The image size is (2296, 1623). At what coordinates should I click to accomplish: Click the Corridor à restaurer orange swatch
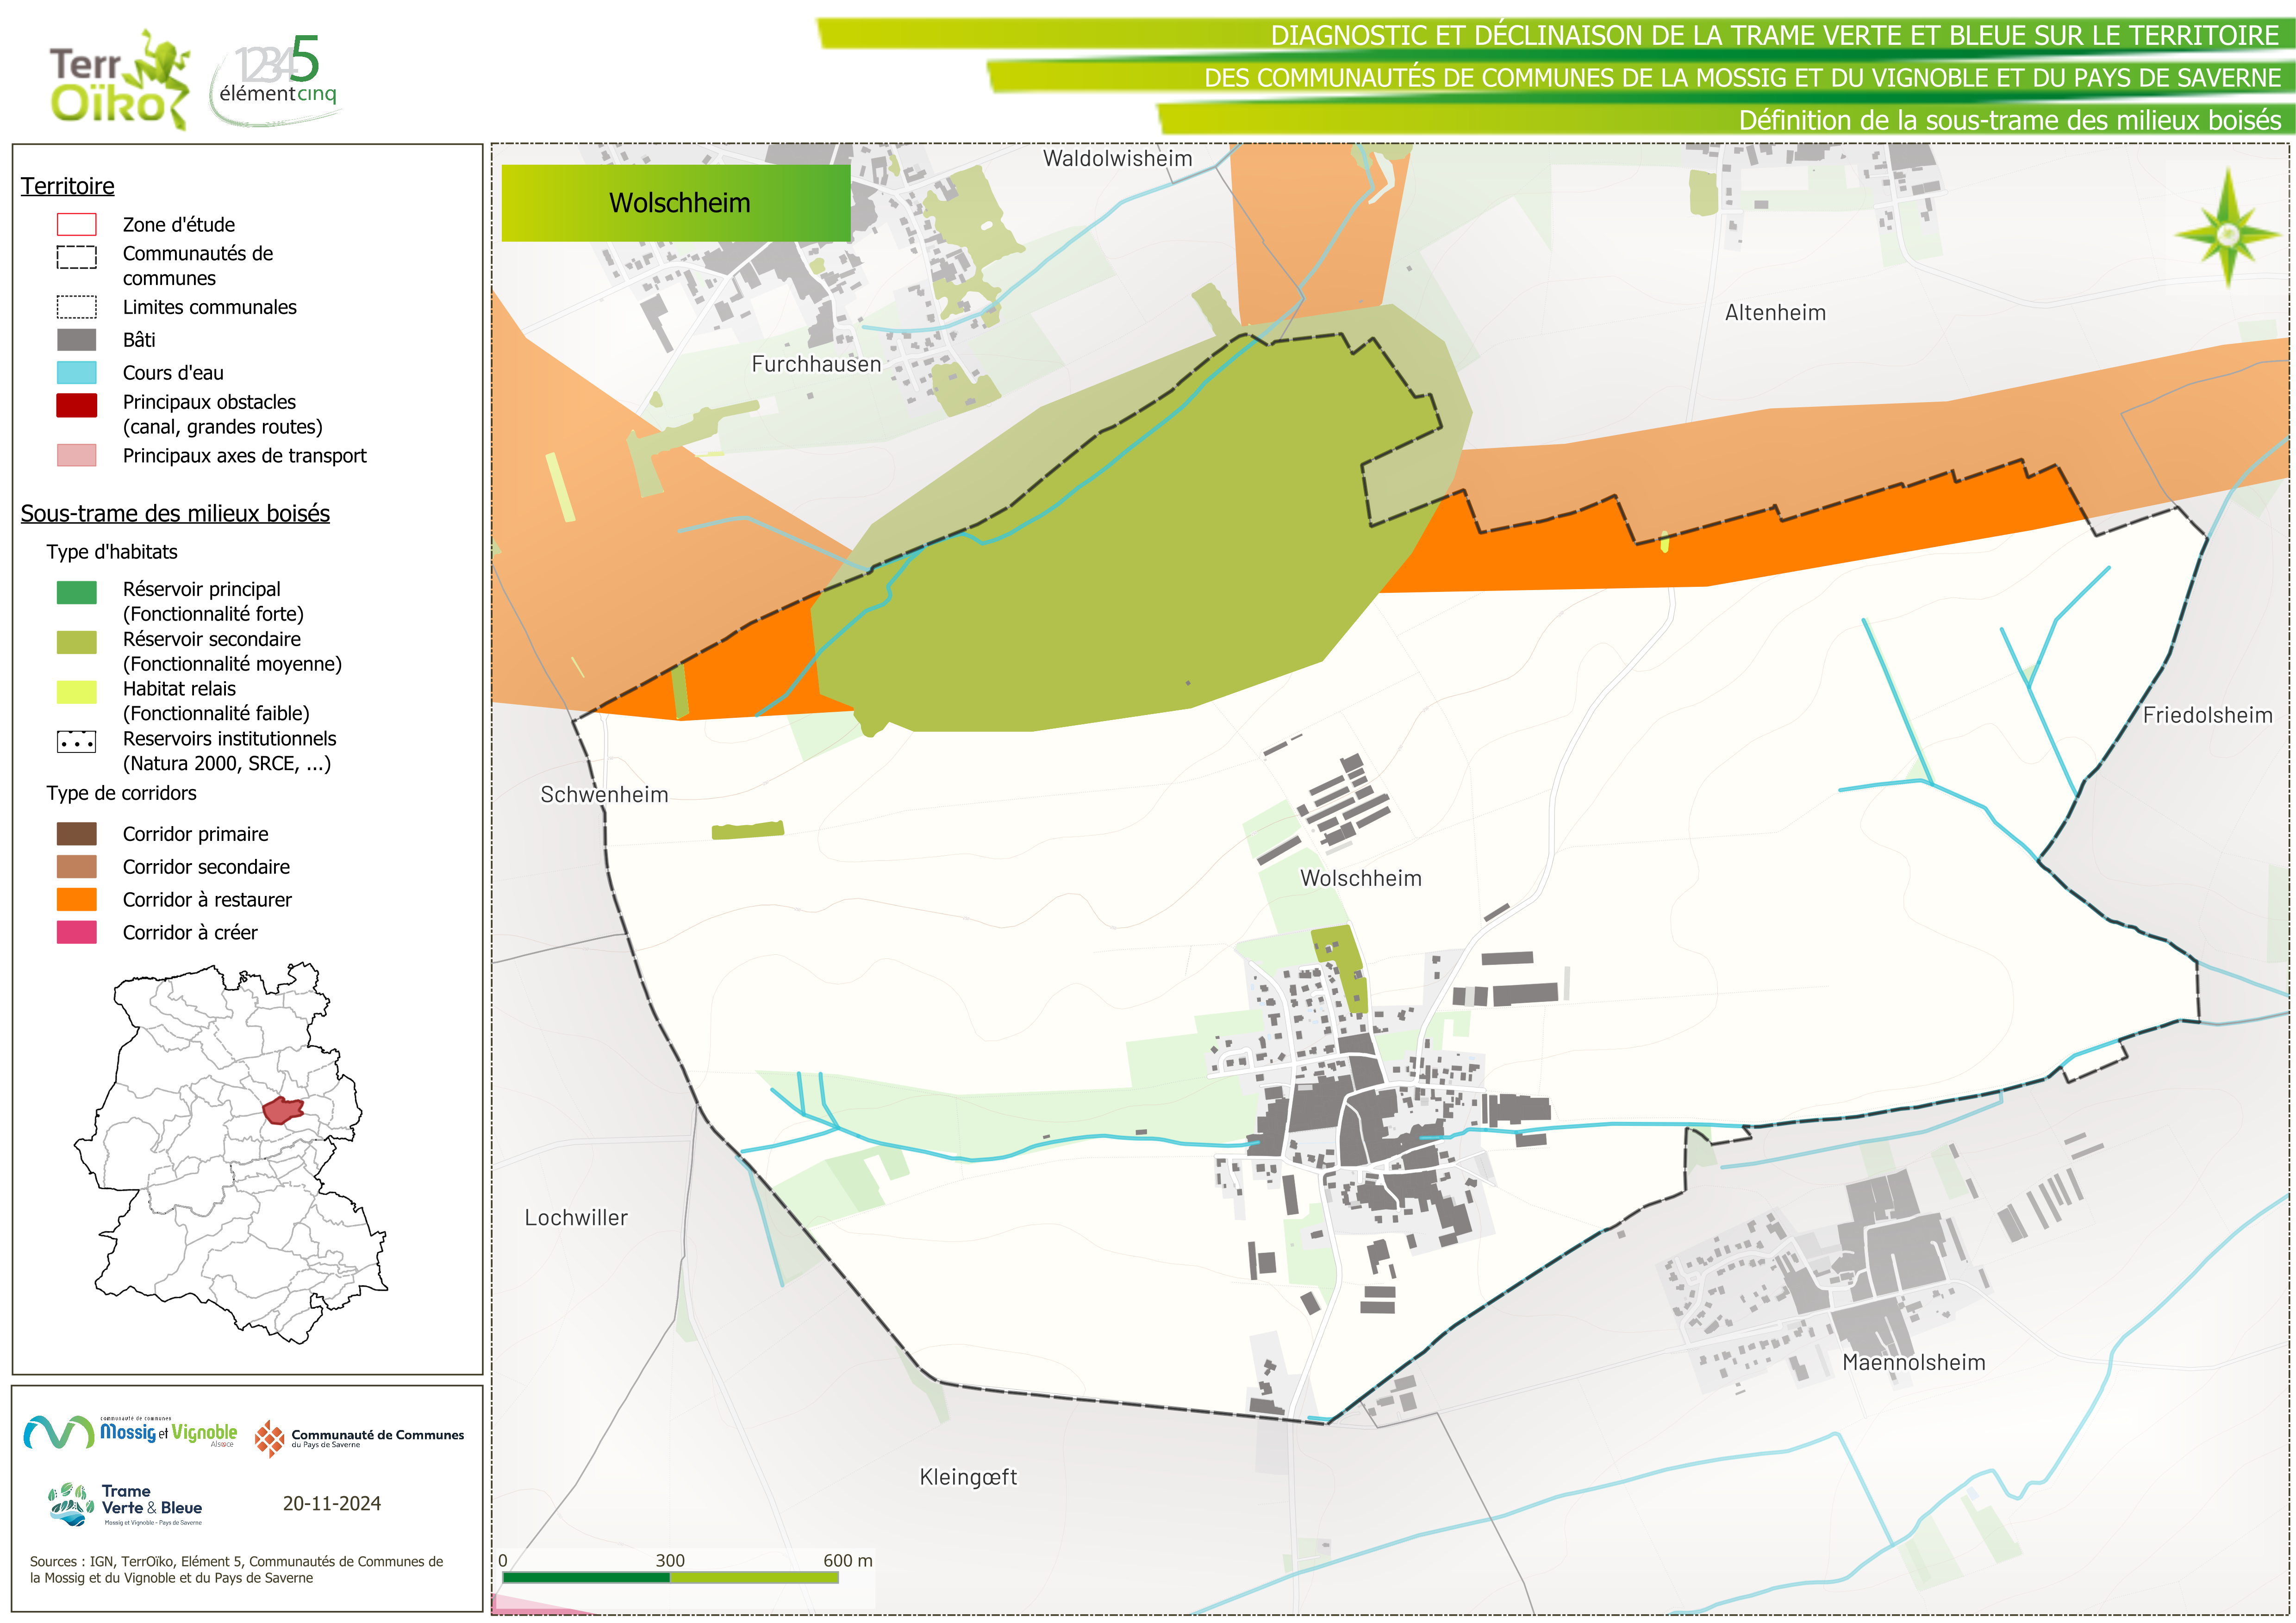[77, 900]
